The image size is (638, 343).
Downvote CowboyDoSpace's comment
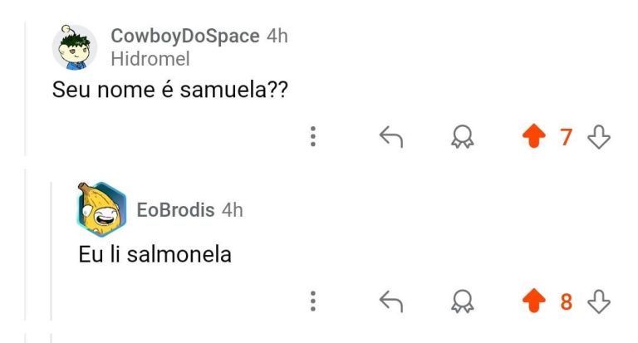(599, 137)
